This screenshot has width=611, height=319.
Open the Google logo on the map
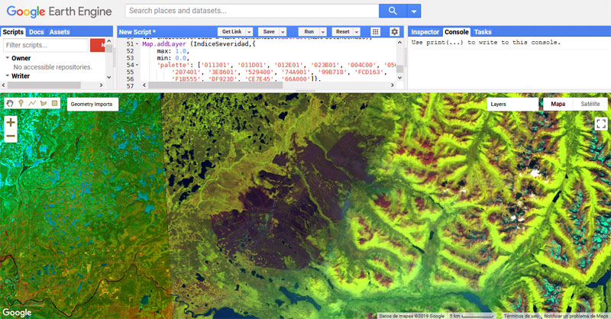coord(17,312)
